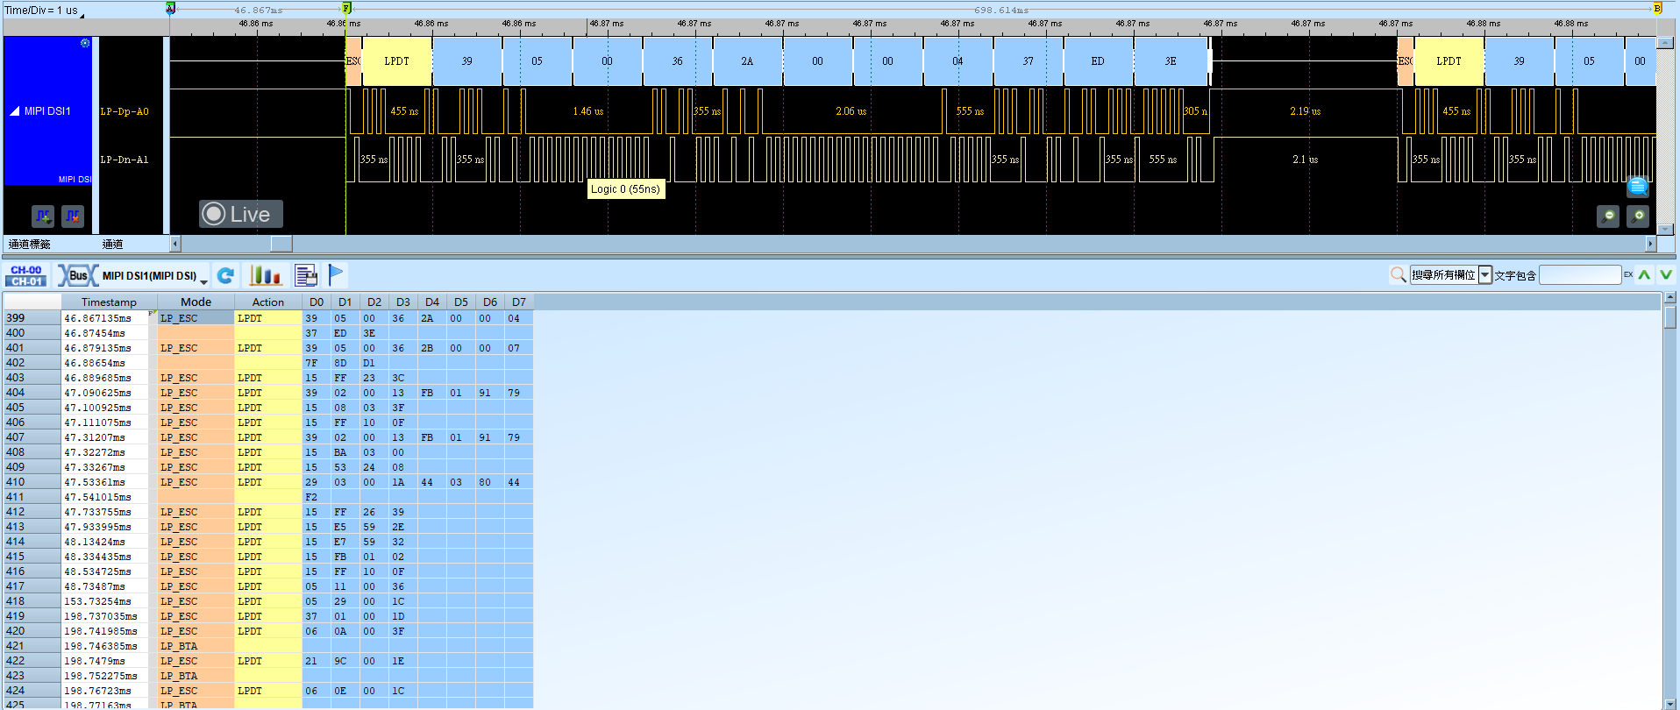Click the D0 column header
1680x710 pixels.
pos(317,302)
